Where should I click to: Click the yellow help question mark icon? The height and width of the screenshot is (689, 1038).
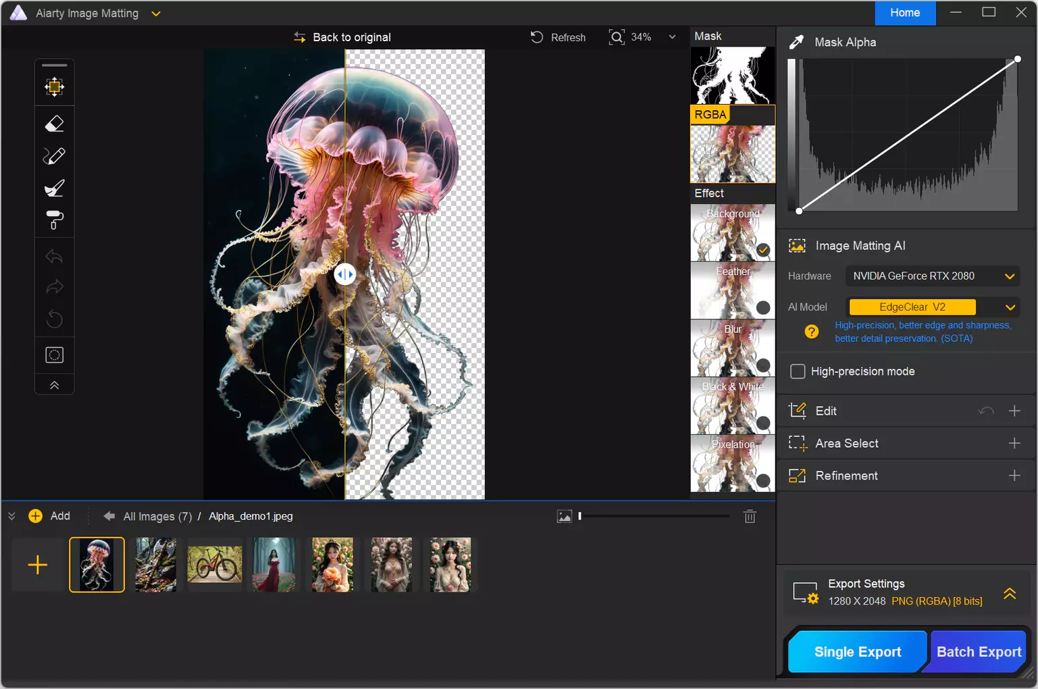click(x=812, y=332)
